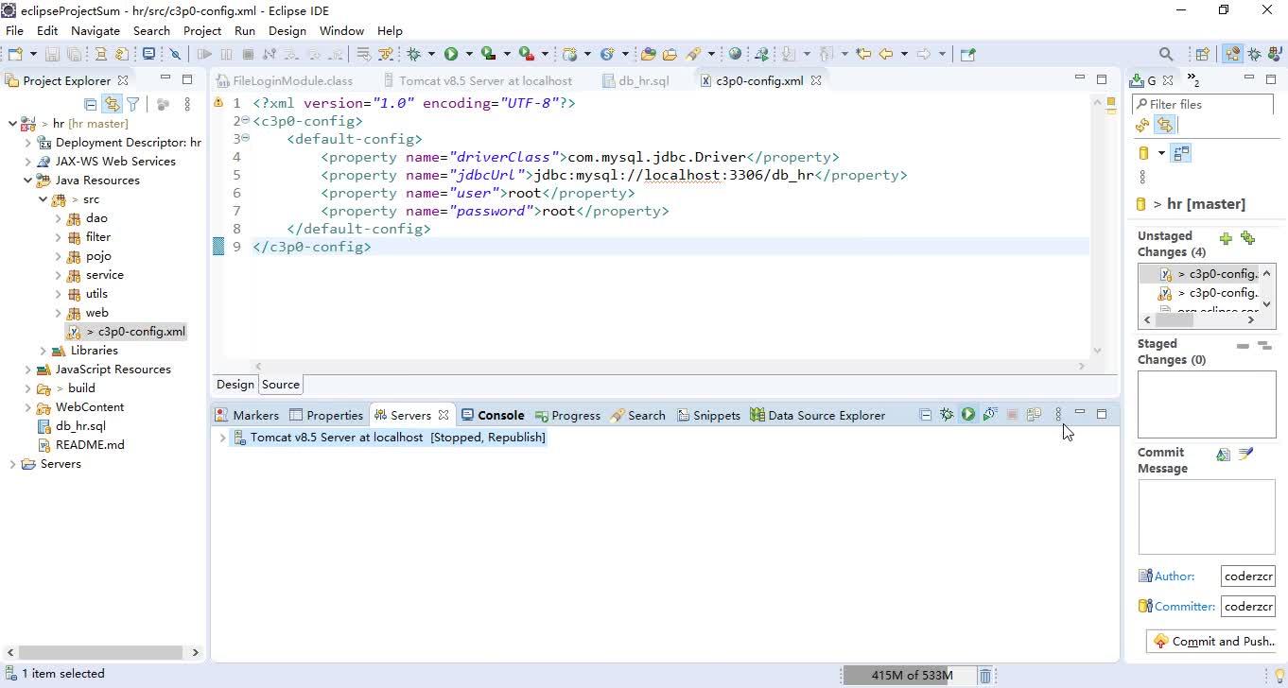Open the File menu
1288x688 pixels.
click(14, 30)
